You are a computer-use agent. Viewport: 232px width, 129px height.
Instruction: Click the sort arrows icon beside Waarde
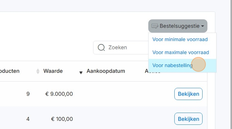(38, 71)
